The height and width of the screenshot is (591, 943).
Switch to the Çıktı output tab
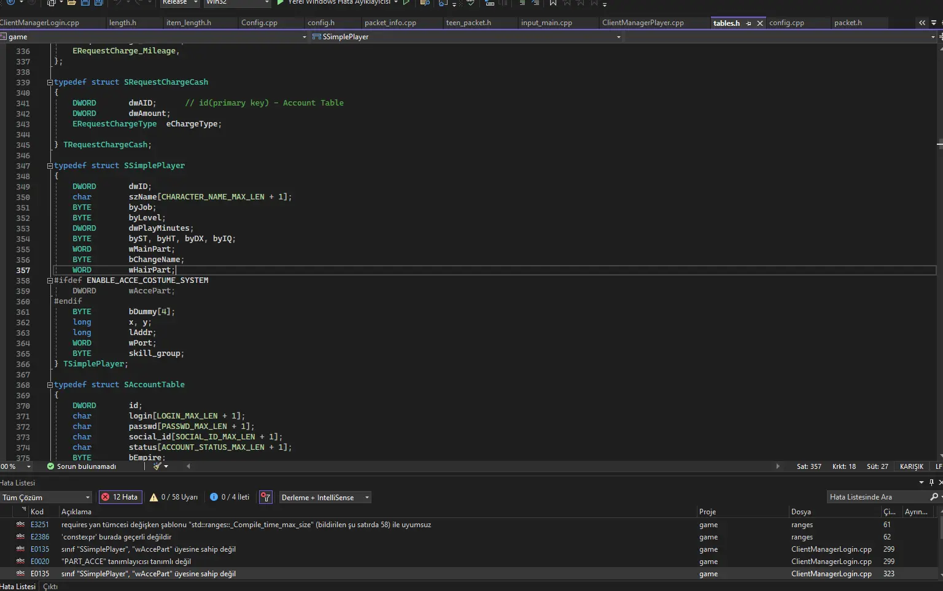50,587
